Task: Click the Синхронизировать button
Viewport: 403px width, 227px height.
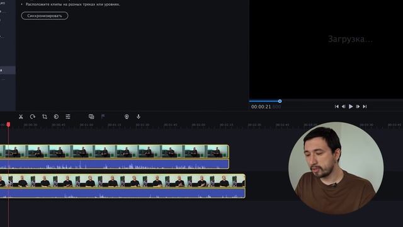Action: click(x=45, y=16)
